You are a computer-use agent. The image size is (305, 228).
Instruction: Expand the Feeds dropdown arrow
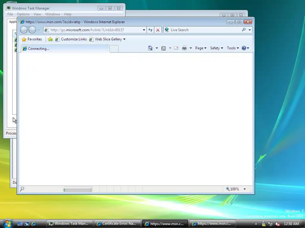170,48
